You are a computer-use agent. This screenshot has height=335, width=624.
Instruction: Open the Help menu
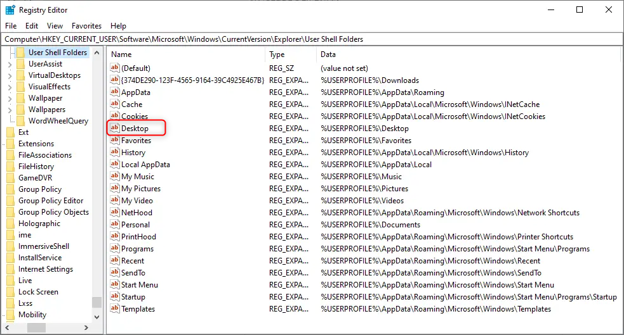(x=118, y=26)
